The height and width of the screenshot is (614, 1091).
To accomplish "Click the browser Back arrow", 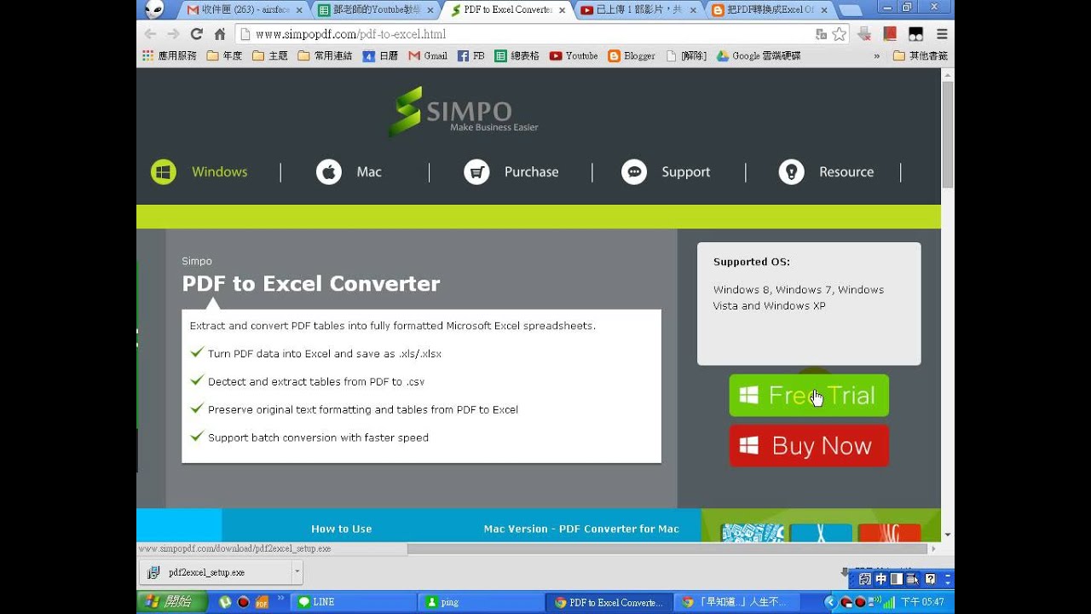I will pyautogui.click(x=150, y=34).
